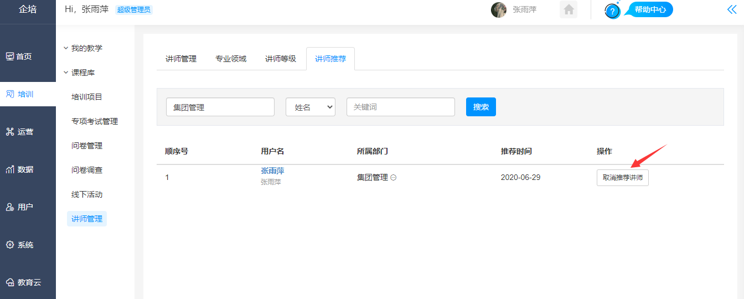Open 线下活动 in the submenu
Screen dimensions: 744x299
[x=87, y=194]
